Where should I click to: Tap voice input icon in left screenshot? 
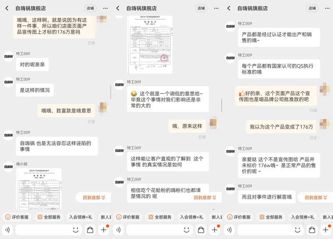coord(7,230)
